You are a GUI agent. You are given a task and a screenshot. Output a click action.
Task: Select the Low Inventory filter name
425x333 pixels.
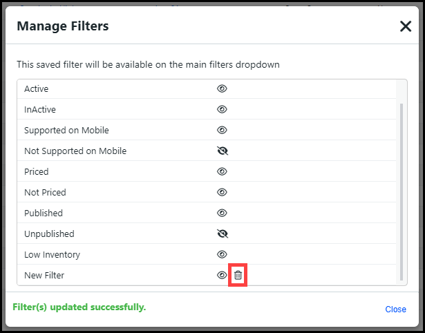pyautogui.click(x=52, y=254)
